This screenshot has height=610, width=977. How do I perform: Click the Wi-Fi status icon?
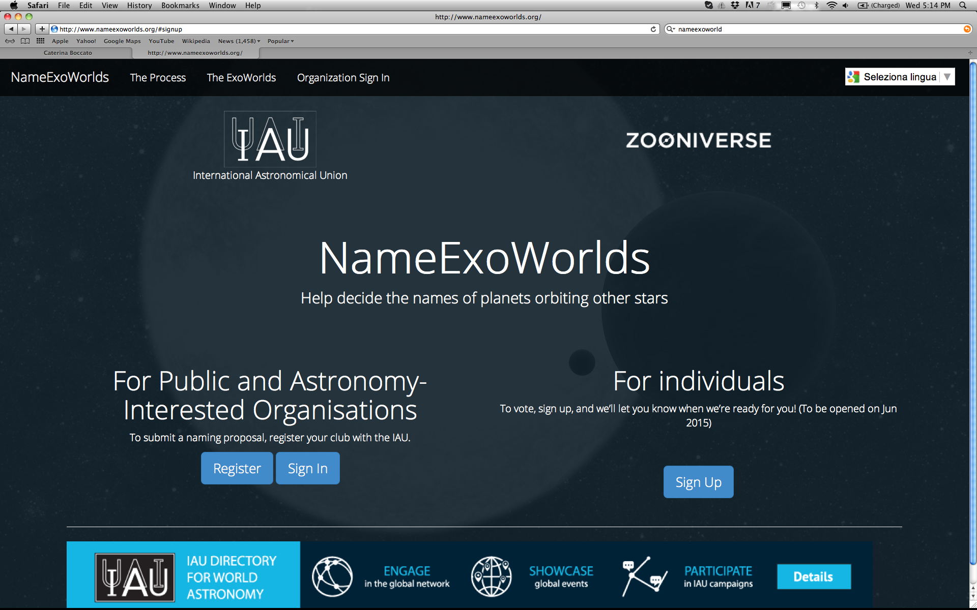(x=831, y=5)
